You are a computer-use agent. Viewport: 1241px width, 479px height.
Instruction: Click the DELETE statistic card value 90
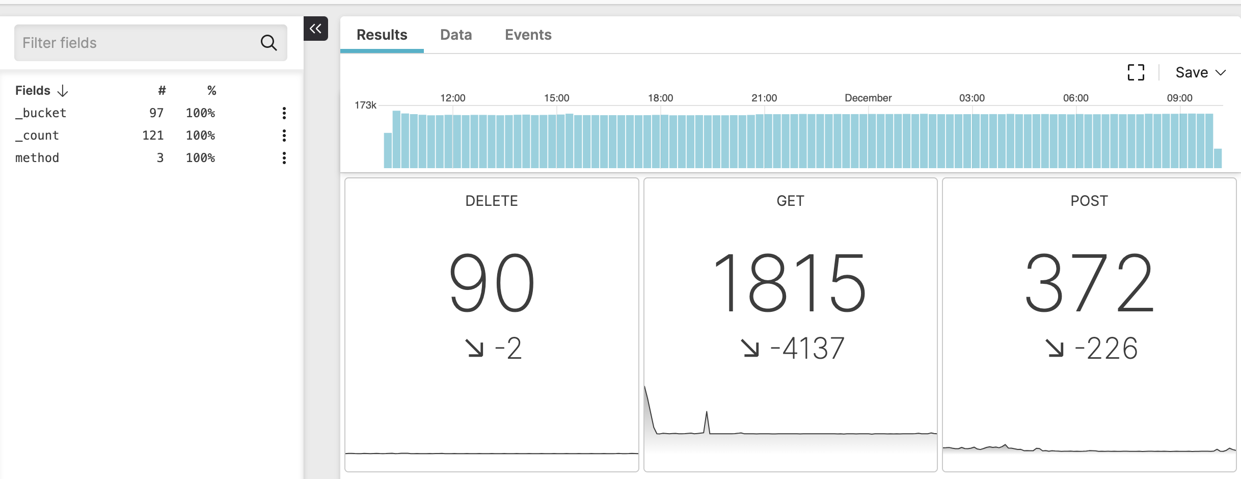(492, 283)
